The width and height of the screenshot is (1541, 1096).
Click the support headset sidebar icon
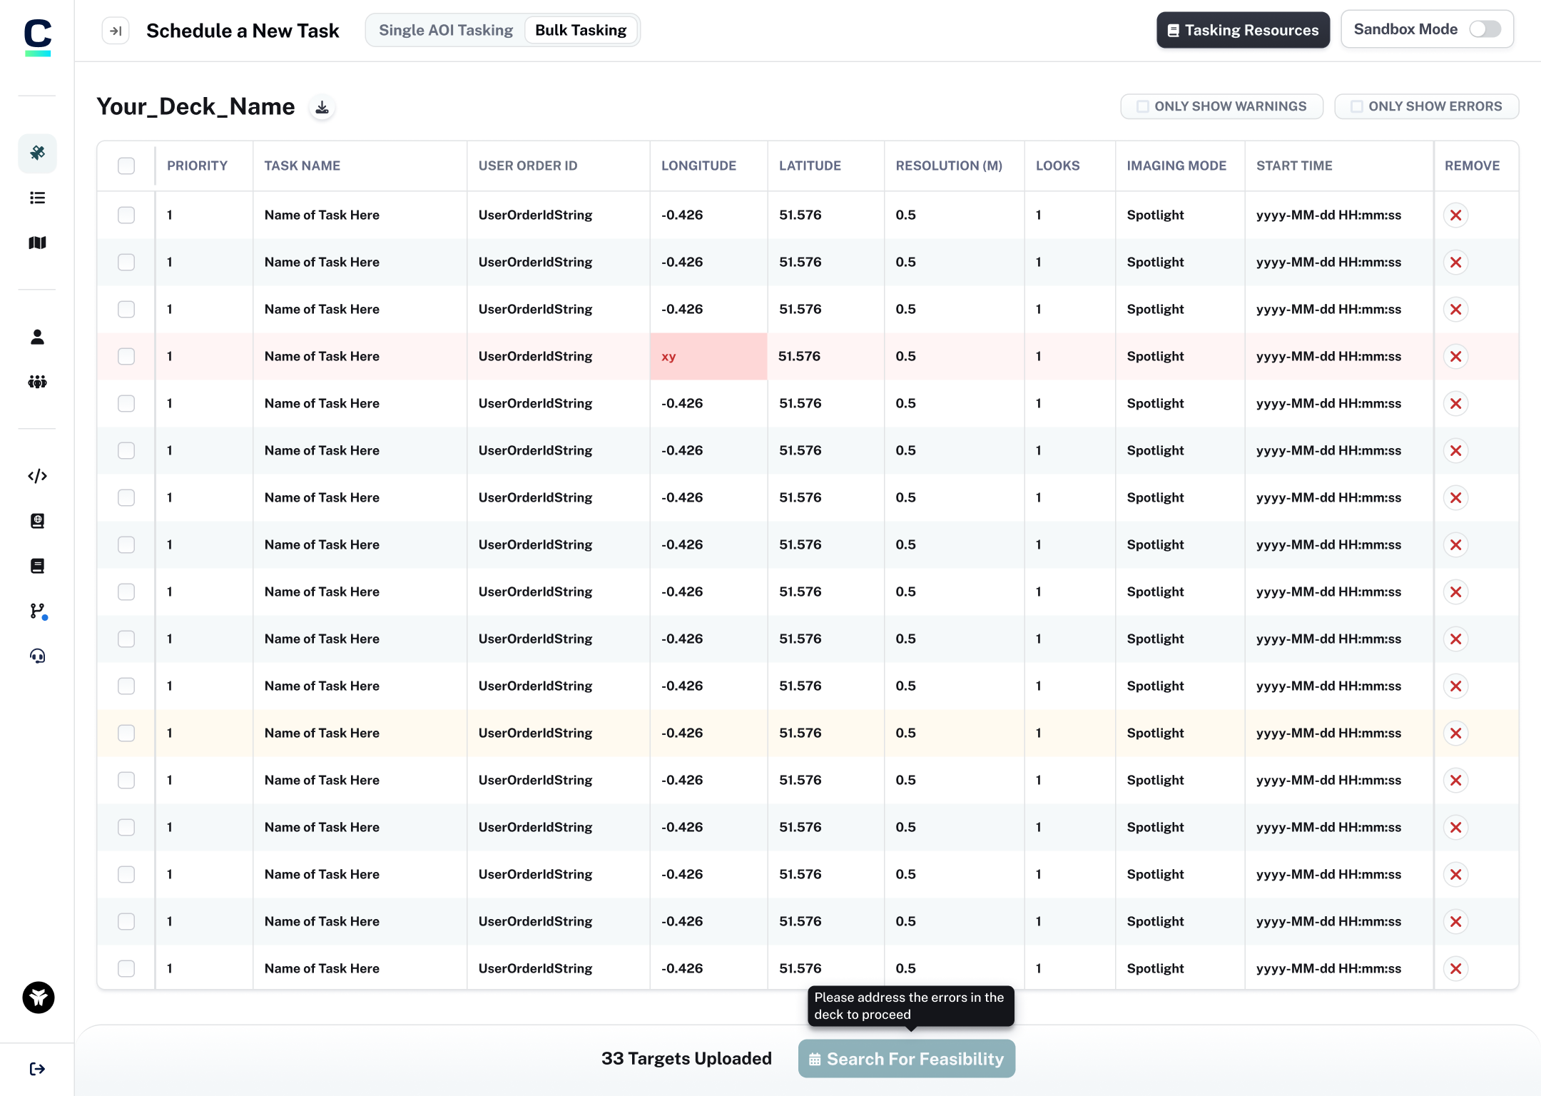pyautogui.click(x=37, y=656)
